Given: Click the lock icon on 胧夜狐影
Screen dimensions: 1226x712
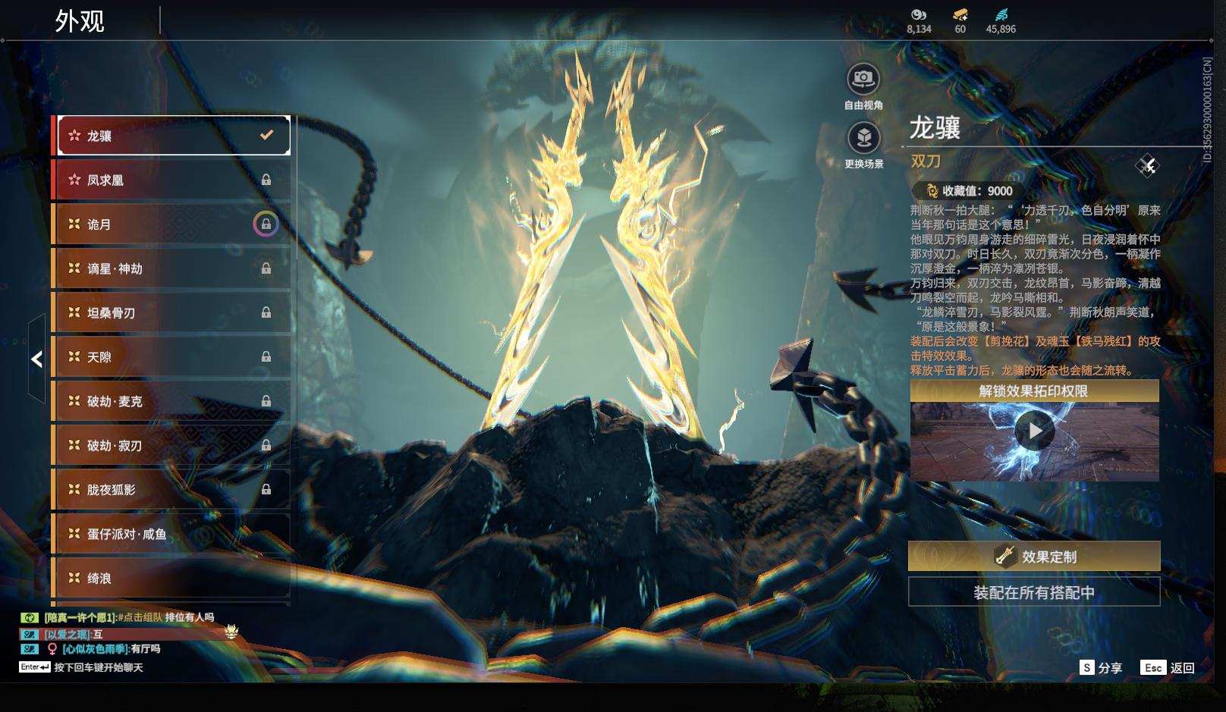Looking at the screenshot, I should click(266, 490).
